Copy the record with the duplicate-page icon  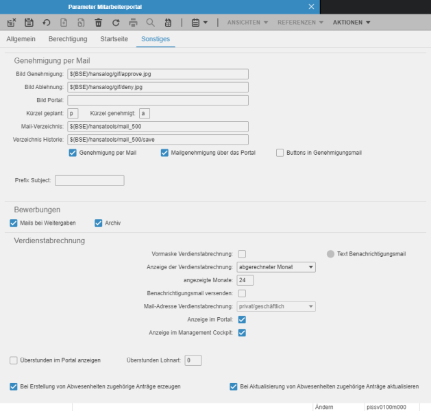tap(81, 23)
